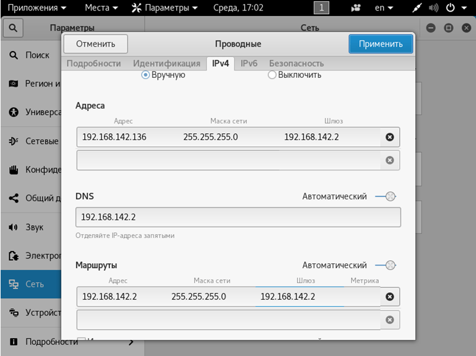Switch to the IPv4 tab
The height and width of the screenshot is (356, 476).
pos(220,64)
